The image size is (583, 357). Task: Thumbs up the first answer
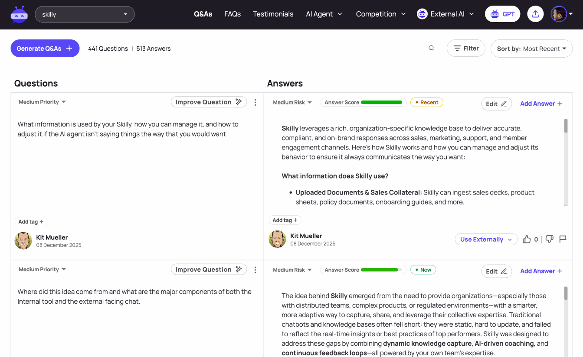click(x=527, y=239)
